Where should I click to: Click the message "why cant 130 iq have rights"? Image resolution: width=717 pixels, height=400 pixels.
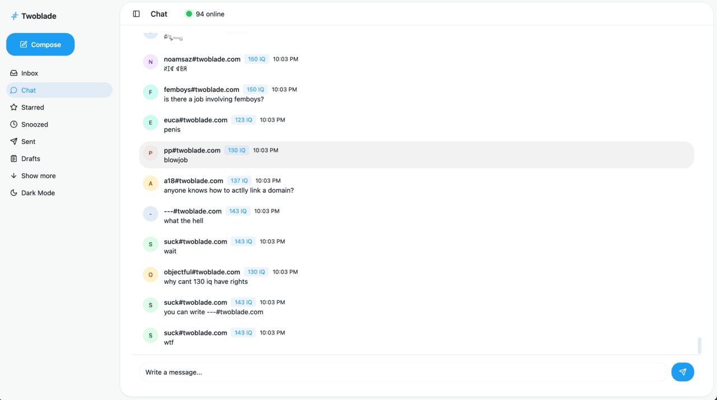pyautogui.click(x=206, y=282)
